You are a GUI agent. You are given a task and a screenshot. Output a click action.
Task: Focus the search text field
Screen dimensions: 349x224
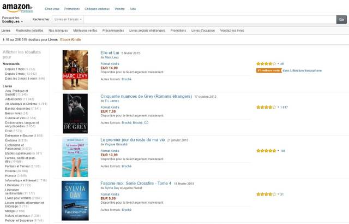coord(210,19)
